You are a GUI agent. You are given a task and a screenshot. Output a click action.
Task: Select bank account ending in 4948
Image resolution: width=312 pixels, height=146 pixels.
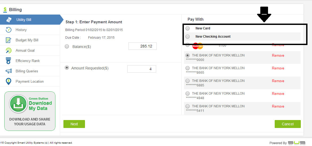188,94
